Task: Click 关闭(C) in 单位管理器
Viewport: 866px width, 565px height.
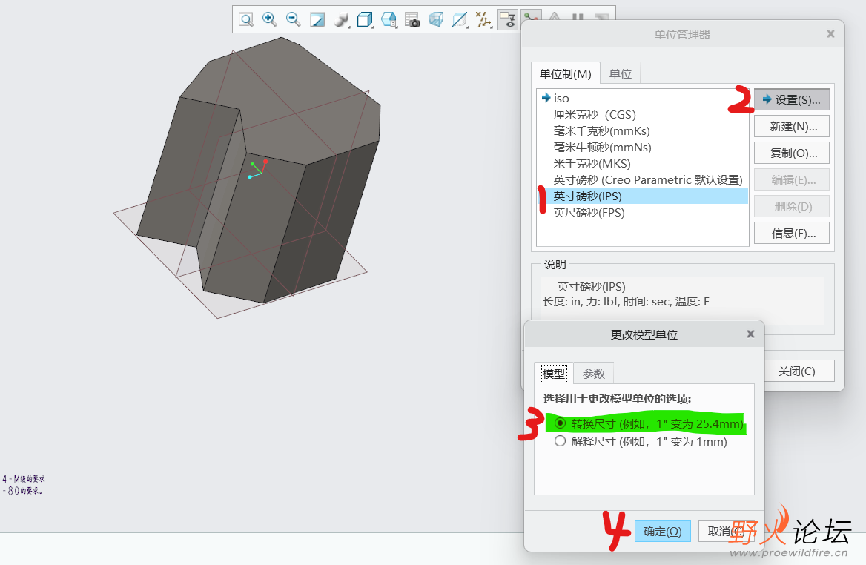Action: point(799,371)
